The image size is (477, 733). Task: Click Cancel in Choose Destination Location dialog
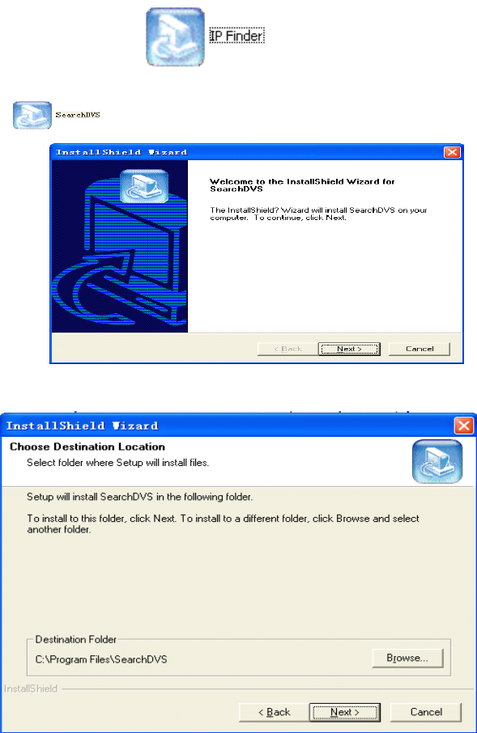point(426,712)
